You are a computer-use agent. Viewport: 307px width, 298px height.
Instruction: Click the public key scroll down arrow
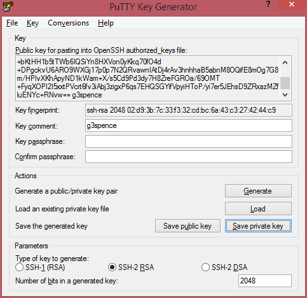285,95
